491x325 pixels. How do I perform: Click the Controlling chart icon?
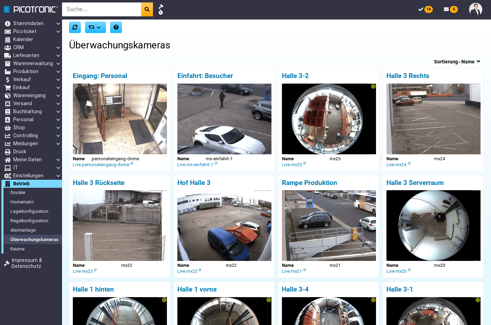click(x=8, y=136)
